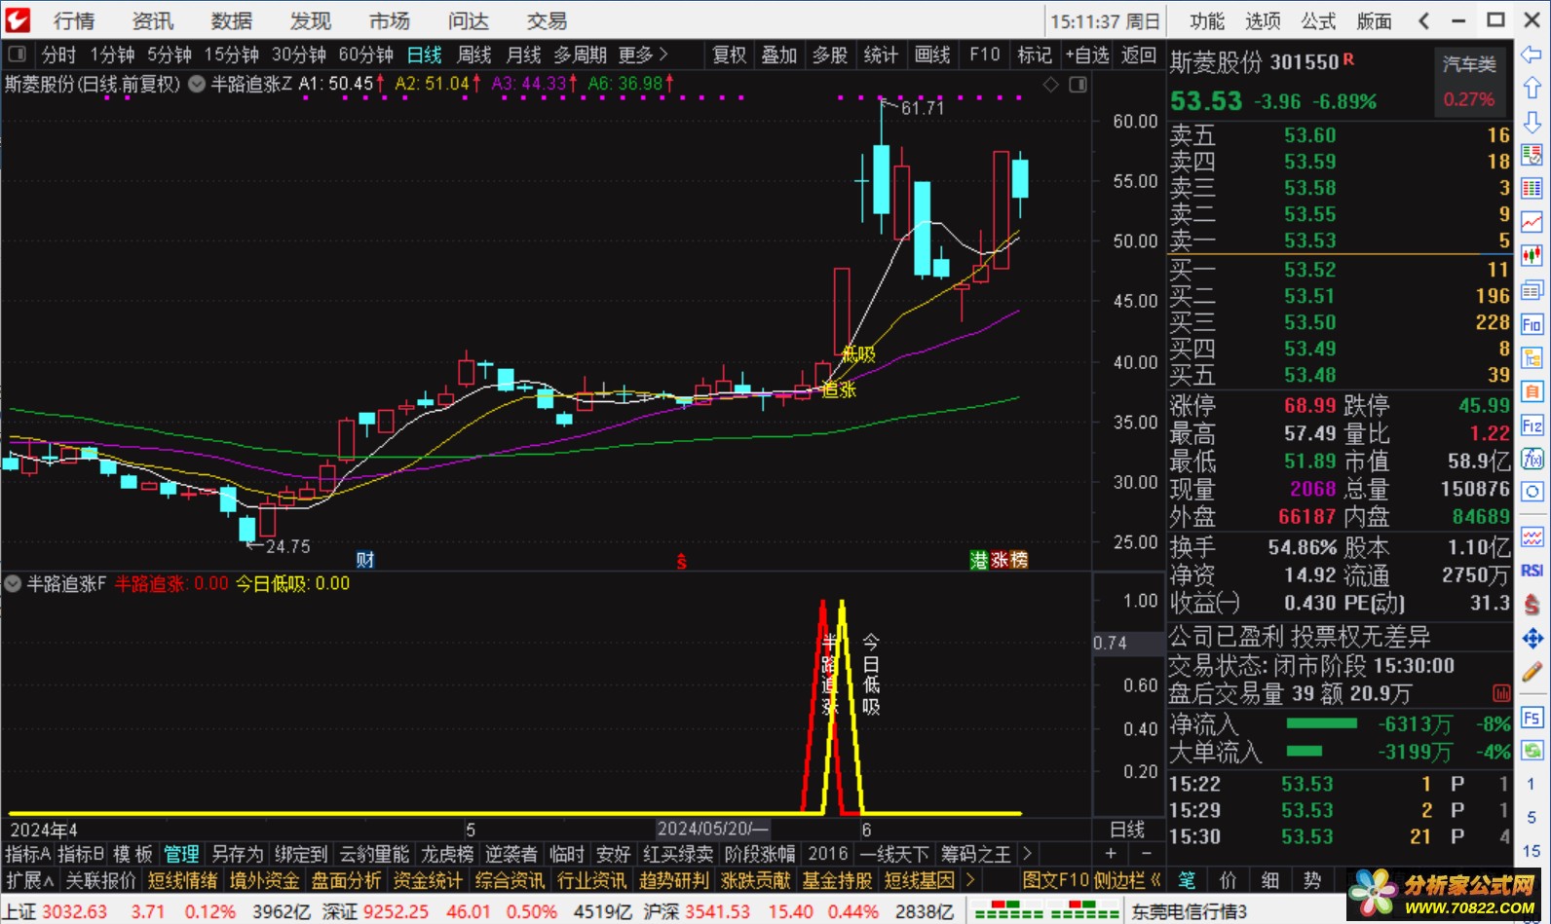Click the orange 自 sidebar icon

[1532, 391]
